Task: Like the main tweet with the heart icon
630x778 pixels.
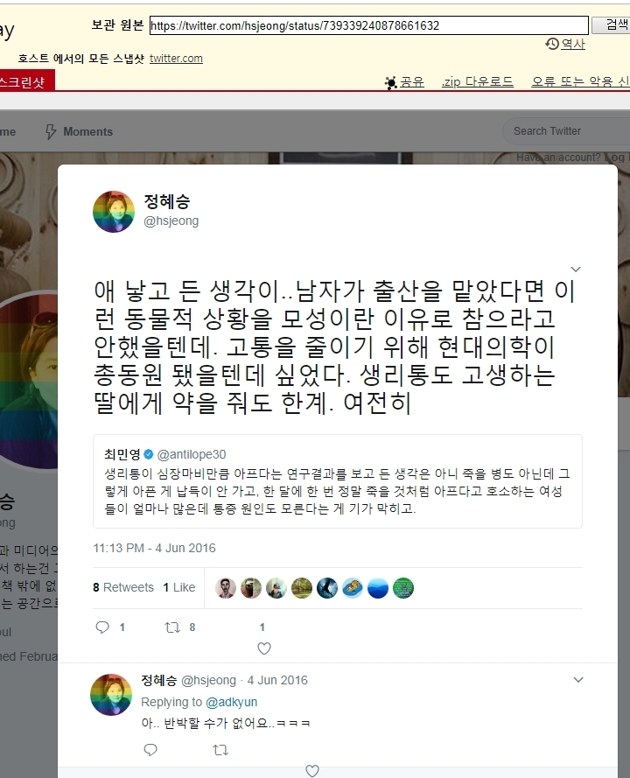Action: point(264,648)
